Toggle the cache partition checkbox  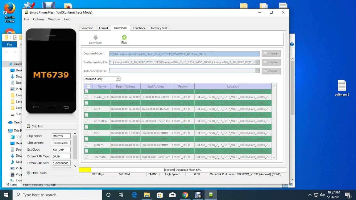pyautogui.click(x=86, y=151)
